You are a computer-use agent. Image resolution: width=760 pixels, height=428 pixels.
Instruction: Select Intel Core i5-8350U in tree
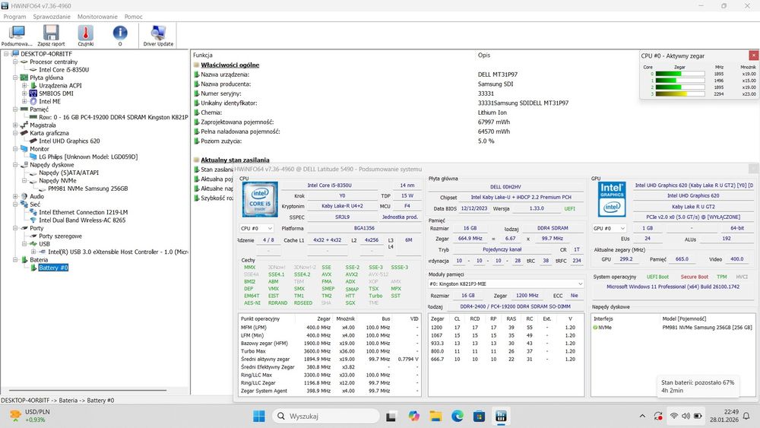[64, 70]
